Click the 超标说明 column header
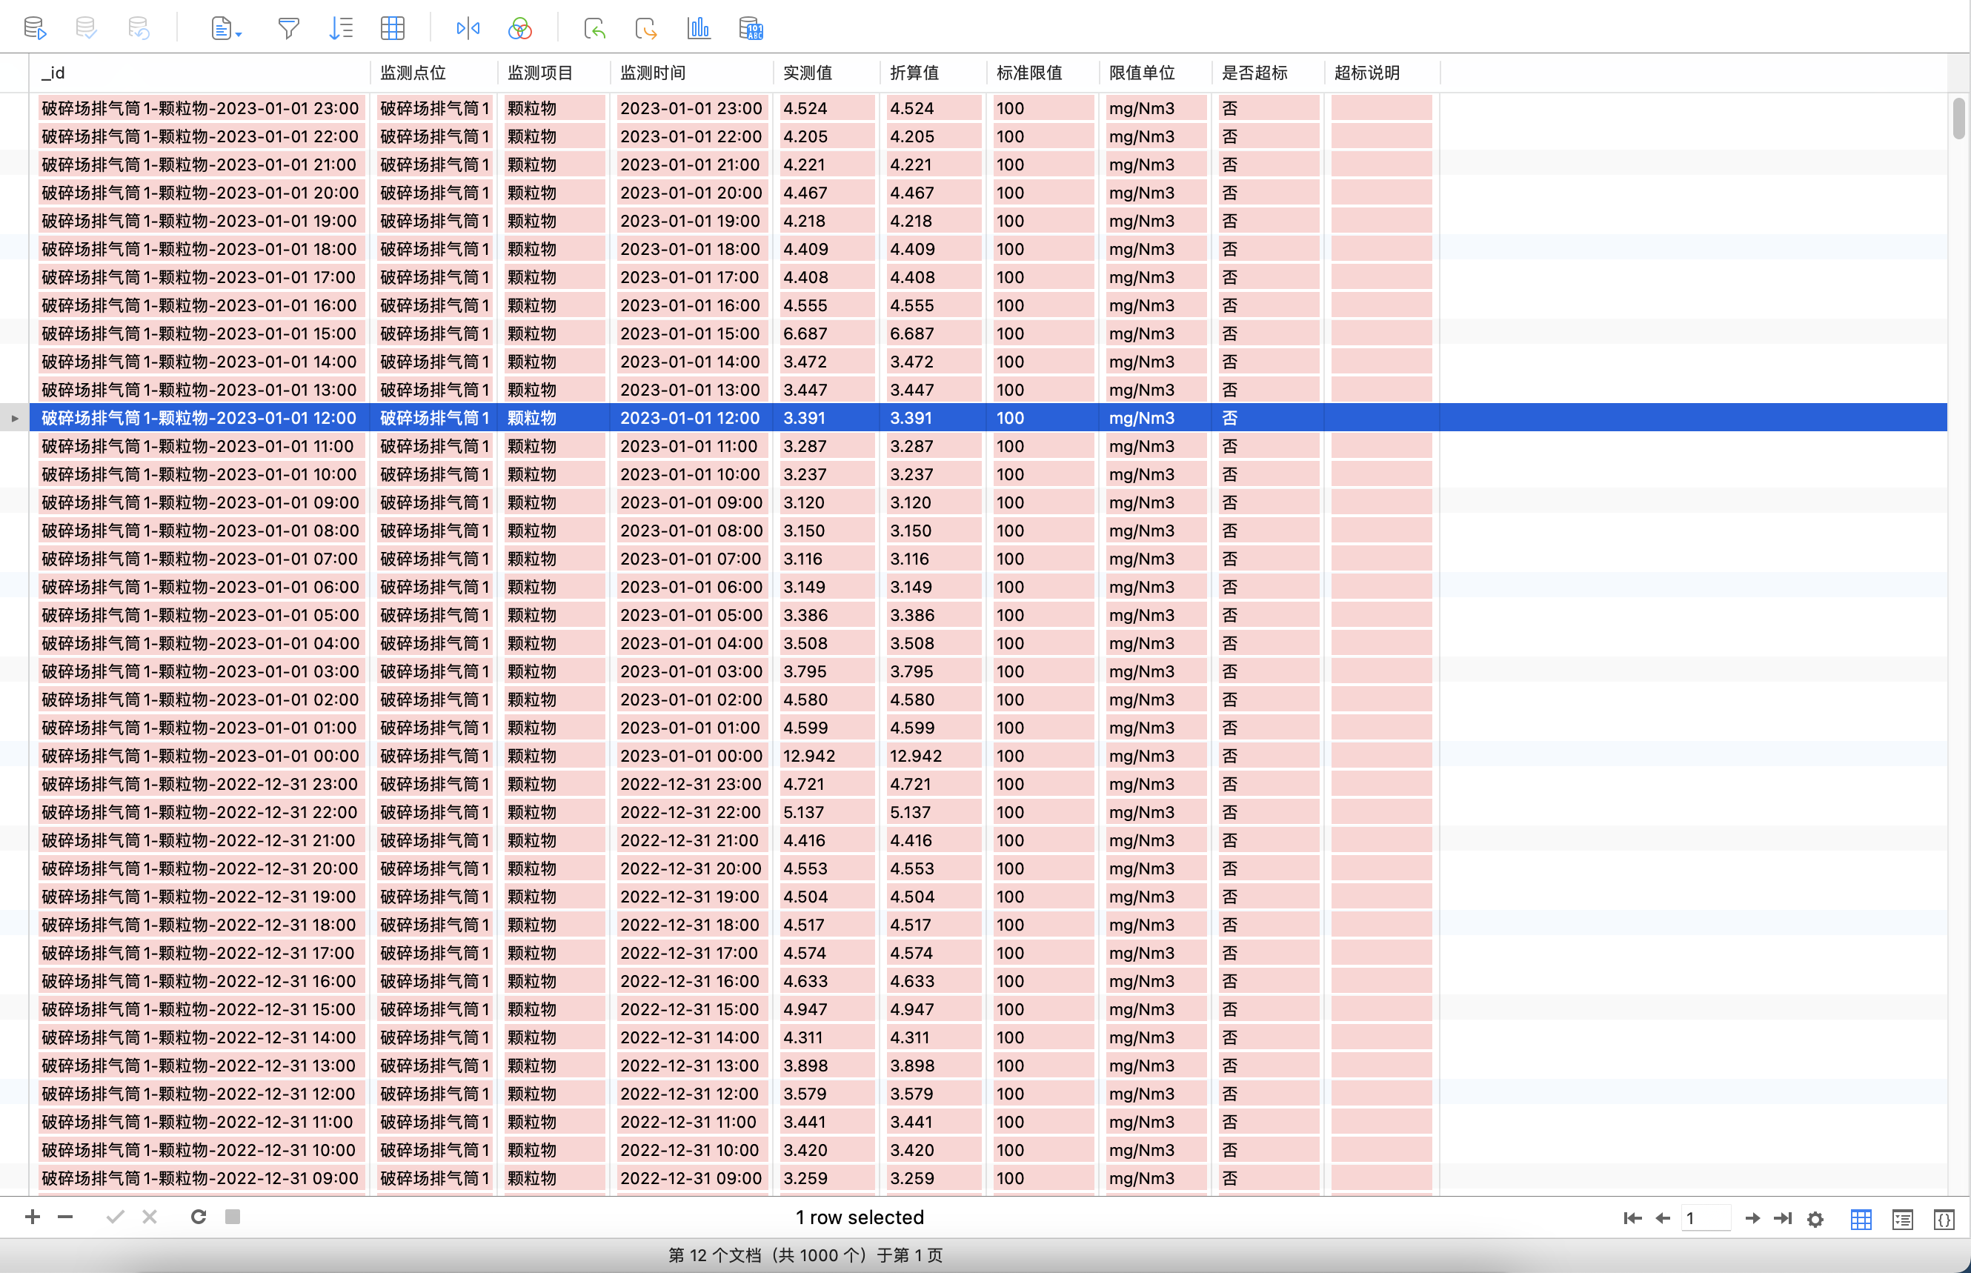Image resolution: width=1971 pixels, height=1273 pixels. coord(1381,73)
